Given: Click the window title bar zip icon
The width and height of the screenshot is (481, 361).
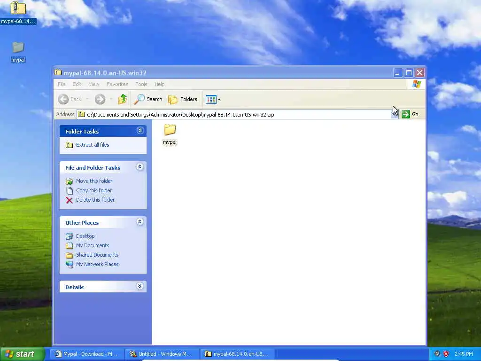Looking at the screenshot, I should 58,72.
